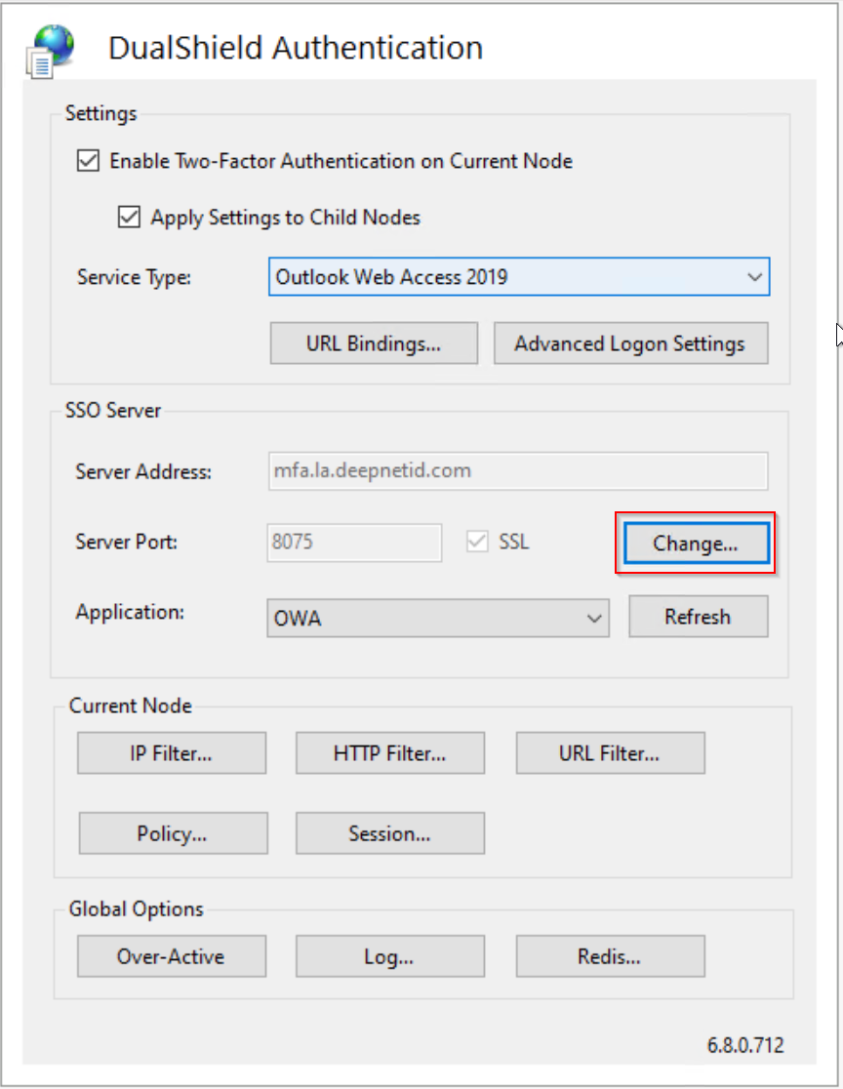Image resolution: width=843 pixels, height=1089 pixels.
Task: Open the IP Filter settings
Action: click(171, 753)
